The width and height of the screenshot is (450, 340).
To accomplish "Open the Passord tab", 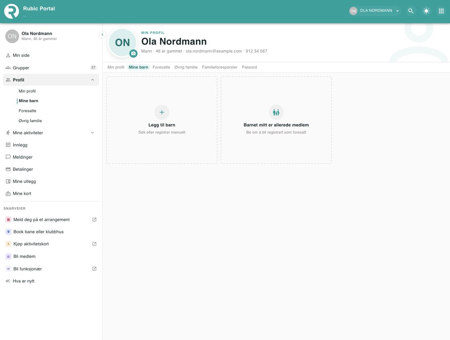I will (x=249, y=67).
